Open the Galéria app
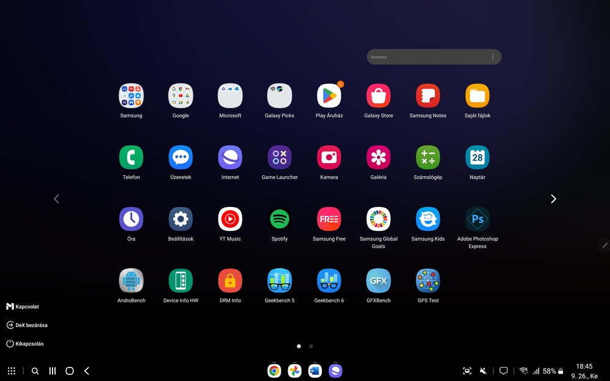 (379, 158)
